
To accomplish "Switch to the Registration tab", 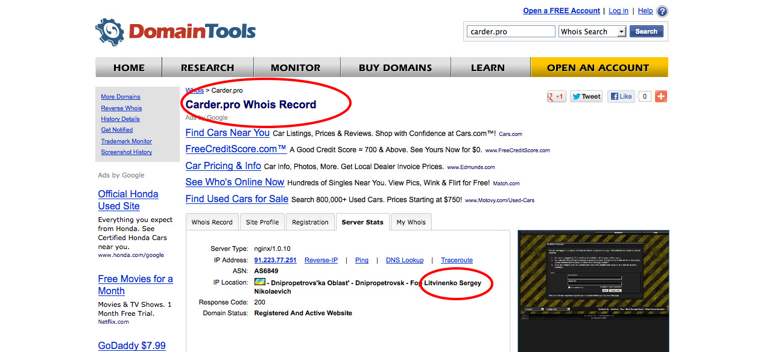I will click(x=310, y=222).
